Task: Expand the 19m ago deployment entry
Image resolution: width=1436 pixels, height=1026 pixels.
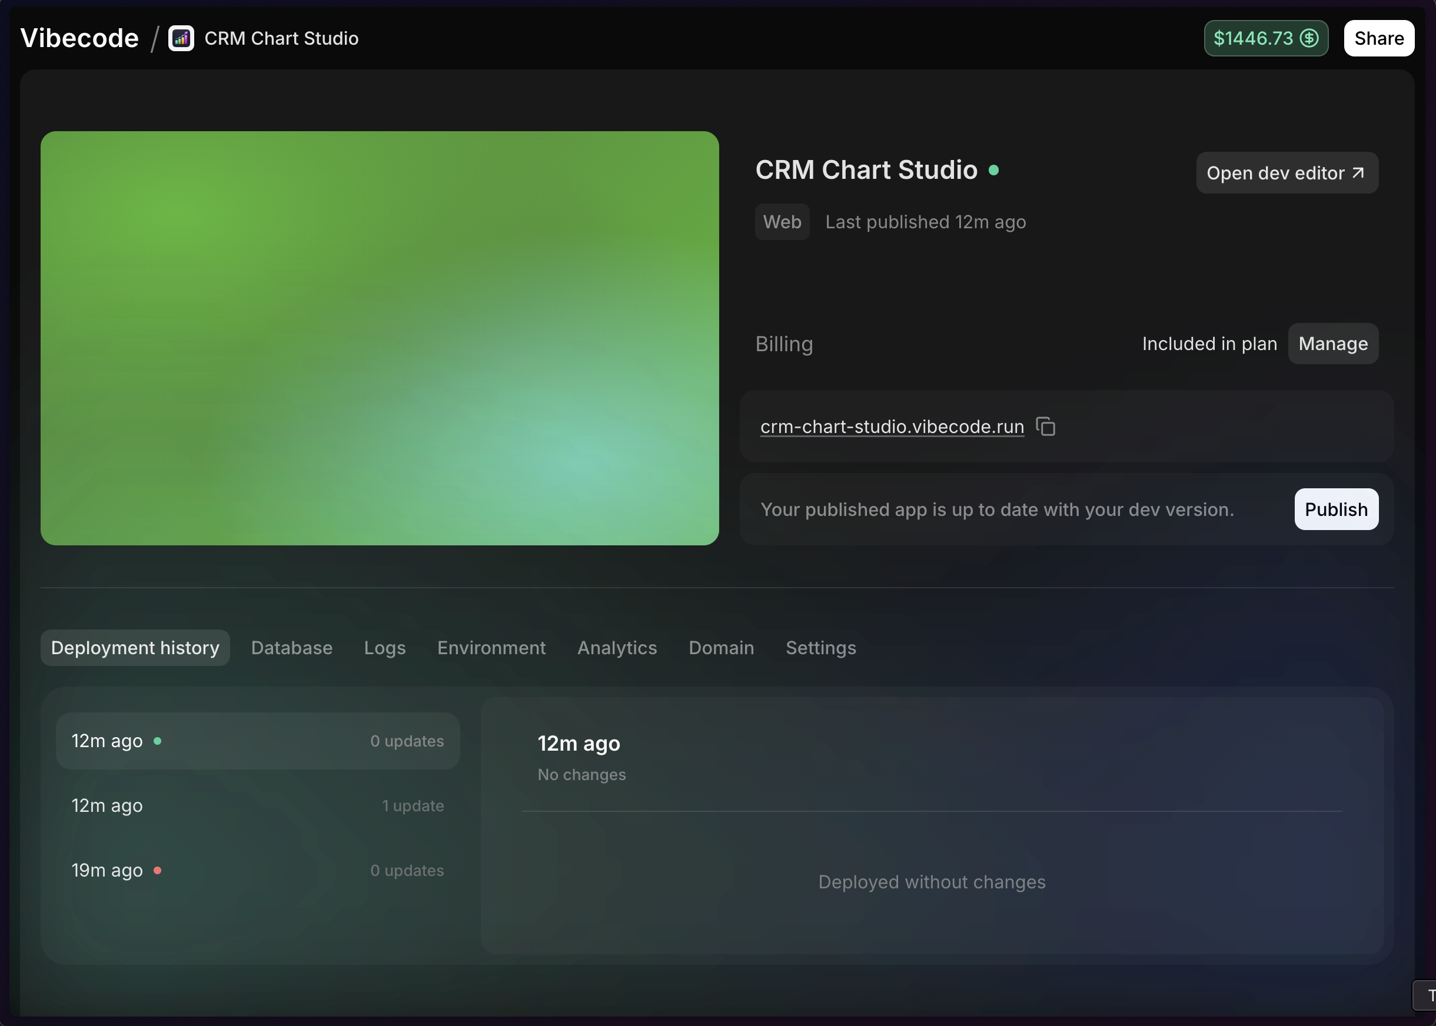Action: click(x=257, y=870)
